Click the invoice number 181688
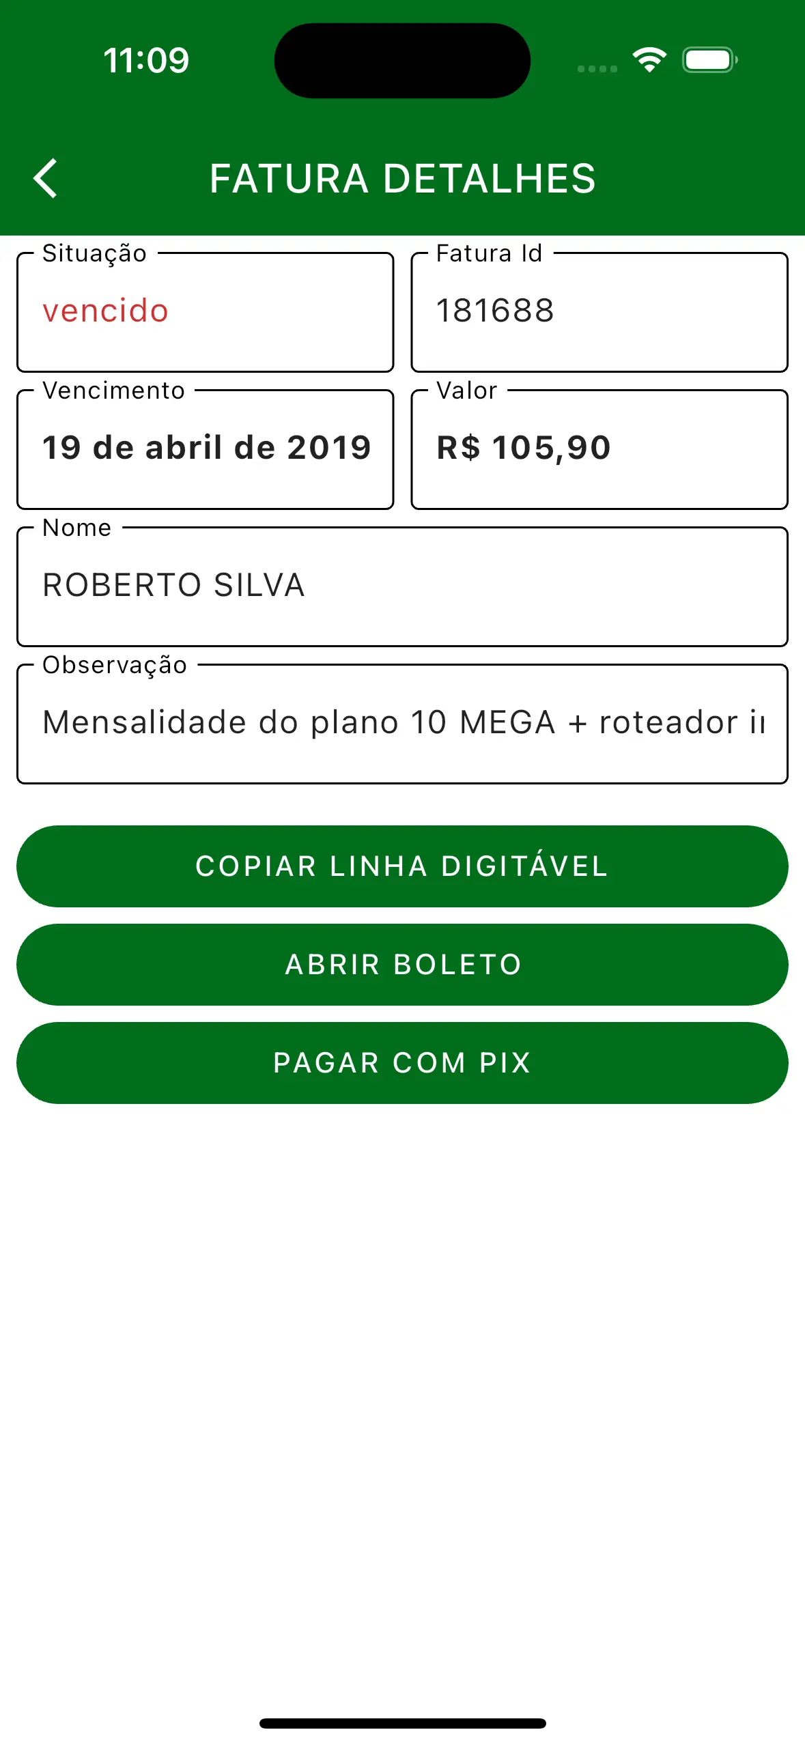Viewport: 805px width, 1745px height. [x=495, y=311]
